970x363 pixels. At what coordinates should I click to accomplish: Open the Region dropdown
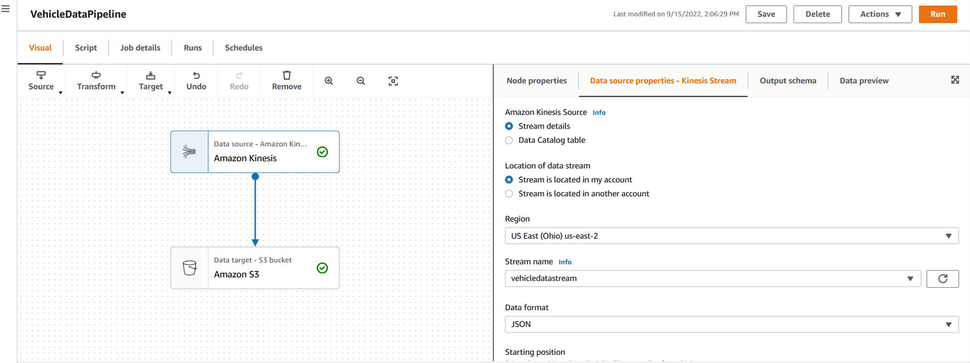[x=731, y=236]
